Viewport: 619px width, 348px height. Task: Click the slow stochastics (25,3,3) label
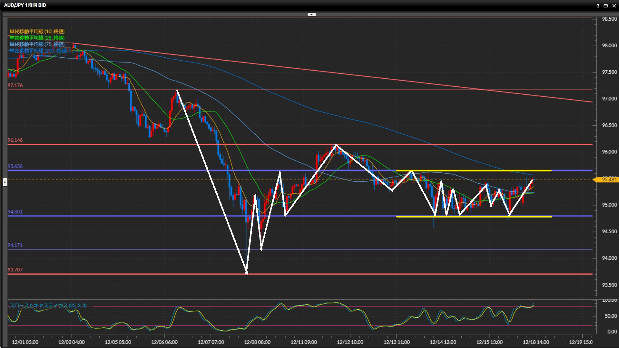coord(48,305)
